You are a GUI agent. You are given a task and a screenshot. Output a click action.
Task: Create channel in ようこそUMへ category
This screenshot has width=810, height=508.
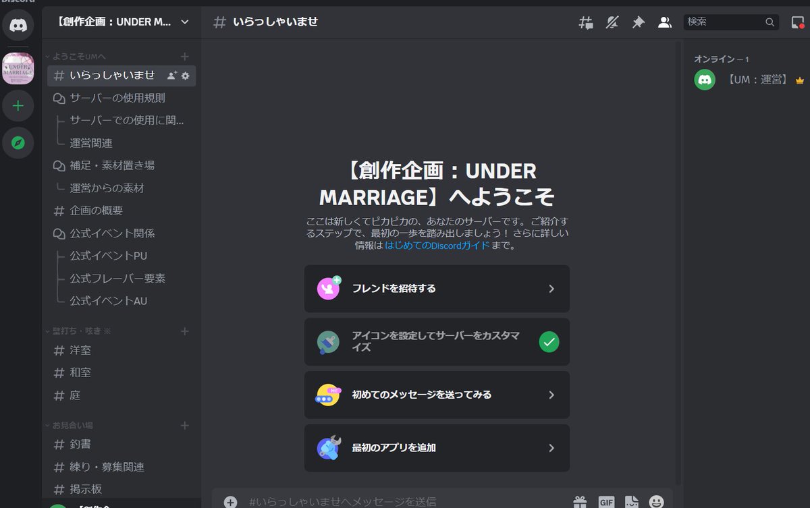click(185, 57)
